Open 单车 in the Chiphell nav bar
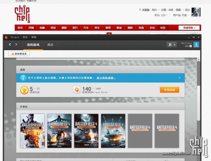 click(x=97, y=28)
